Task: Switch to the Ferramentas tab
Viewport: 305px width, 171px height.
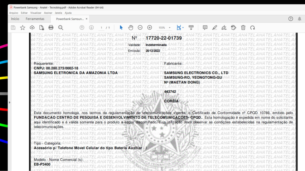Action: pos(35,19)
